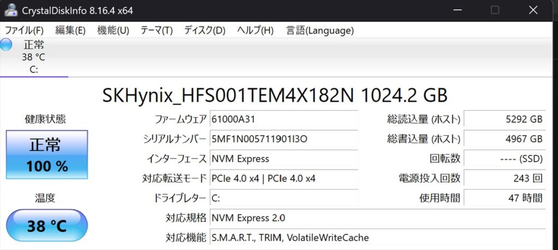Click the ファームウェア label
This screenshot has width=558, height=250.
click(181, 119)
